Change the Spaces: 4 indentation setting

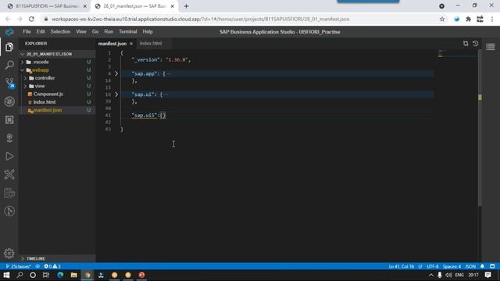tap(452, 266)
